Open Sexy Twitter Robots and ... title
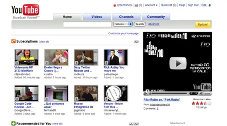227x126 pixels. (83, 69)
